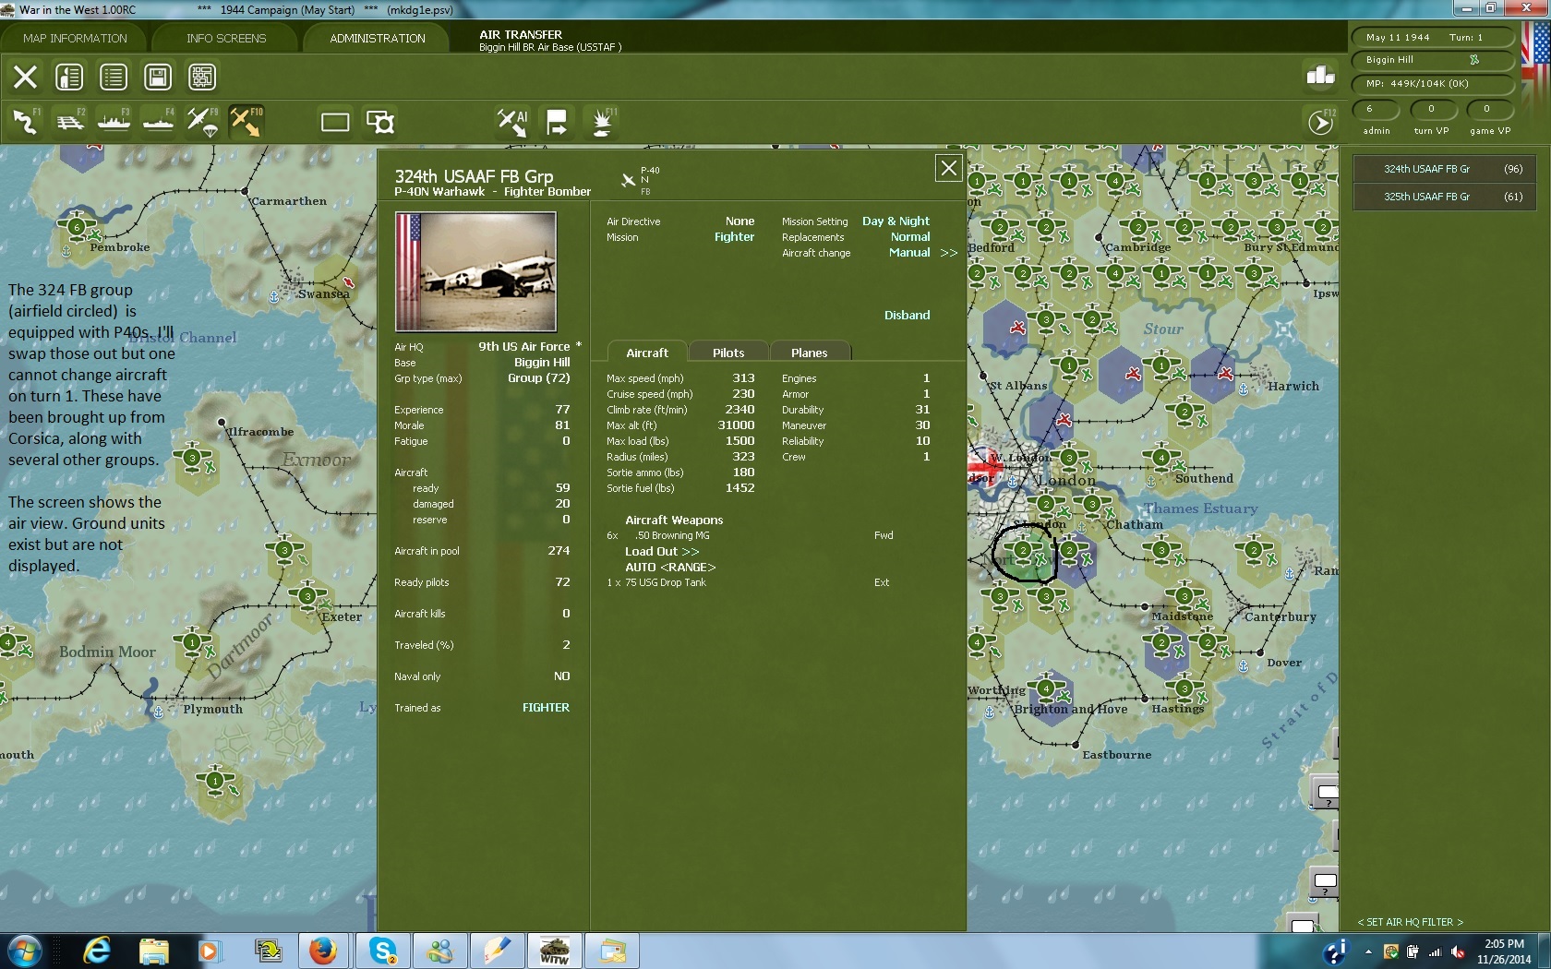
Task: Open the commander's report icon
Action: tap(69, 77)
